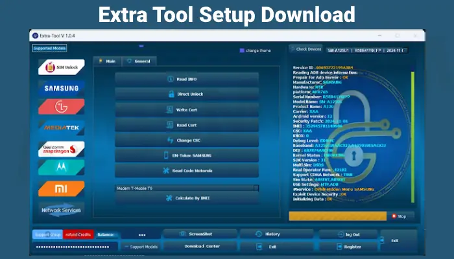Screen dimensions: 454x259
Task: Click the EM-Token SAMSUNG phone icon
Action: point(166,155)
